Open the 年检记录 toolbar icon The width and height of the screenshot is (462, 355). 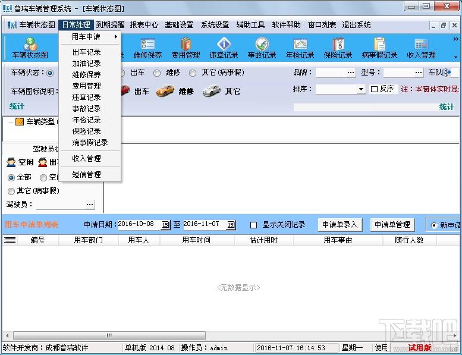click(x=300, y=48)
